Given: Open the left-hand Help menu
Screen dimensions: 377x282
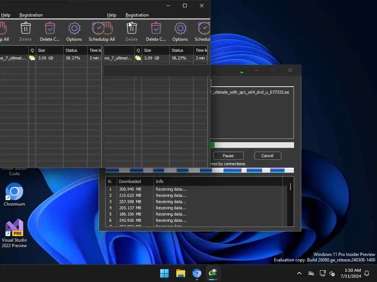Looking at the screenshot, I should 6,15.
